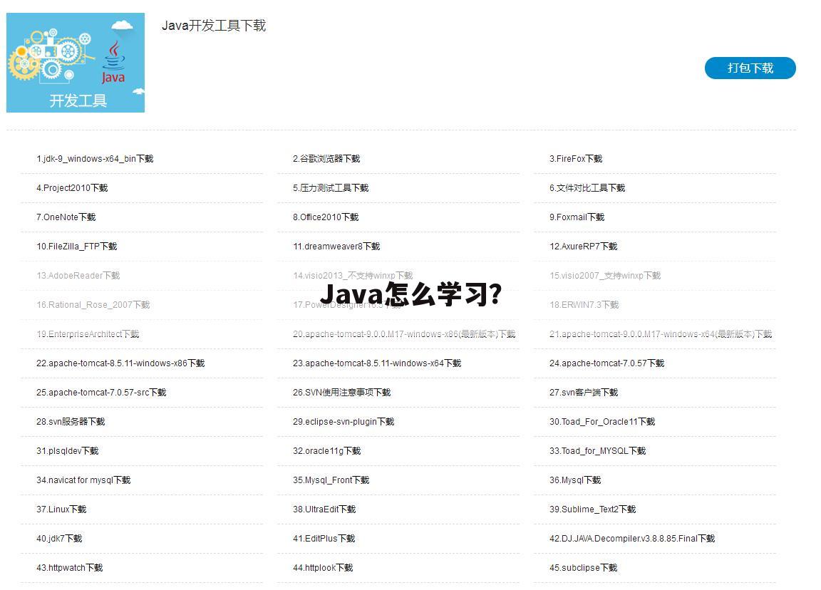Download 38.UltraEdit下载

coord(324,509)
